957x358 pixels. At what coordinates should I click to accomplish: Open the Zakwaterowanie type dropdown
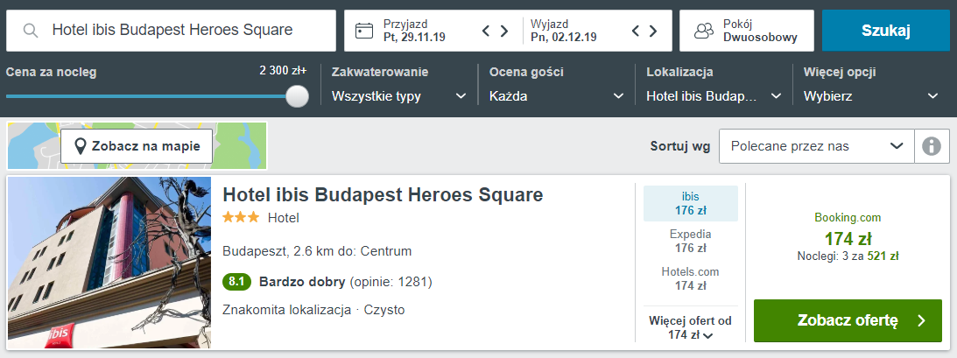398,95
